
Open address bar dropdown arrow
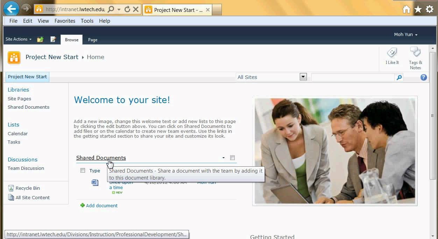[x=119, y=9]
